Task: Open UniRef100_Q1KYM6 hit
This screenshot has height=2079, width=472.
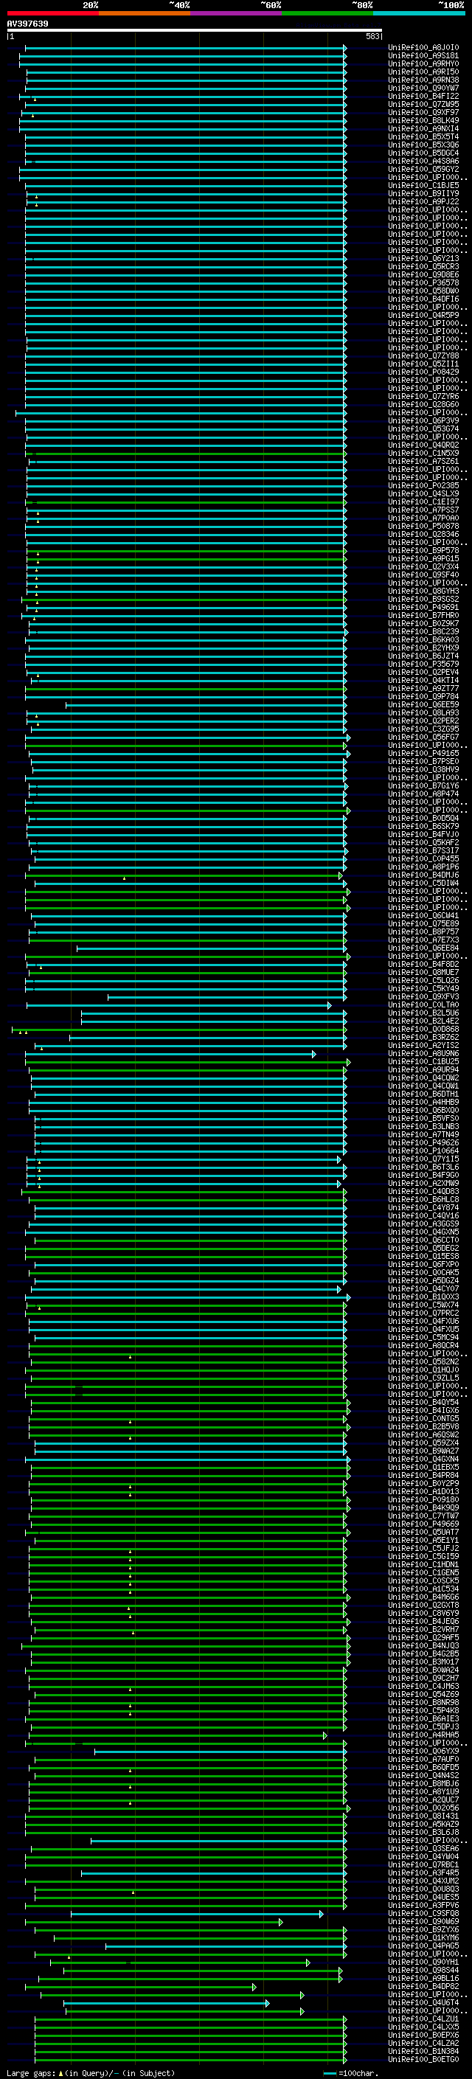Action: (423, 1937)
